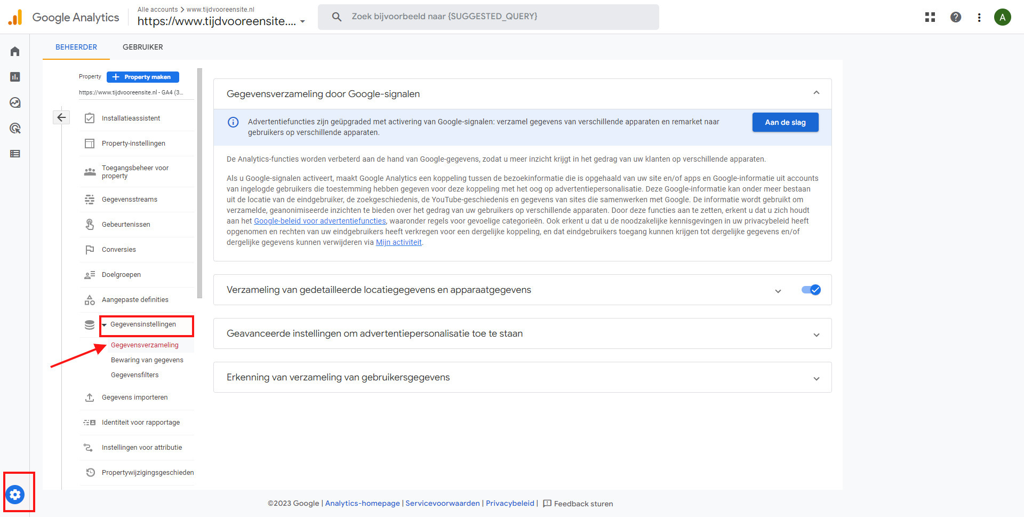Open Explore icon in left rail
1024x517 pixels.
(x=15, y=102)
